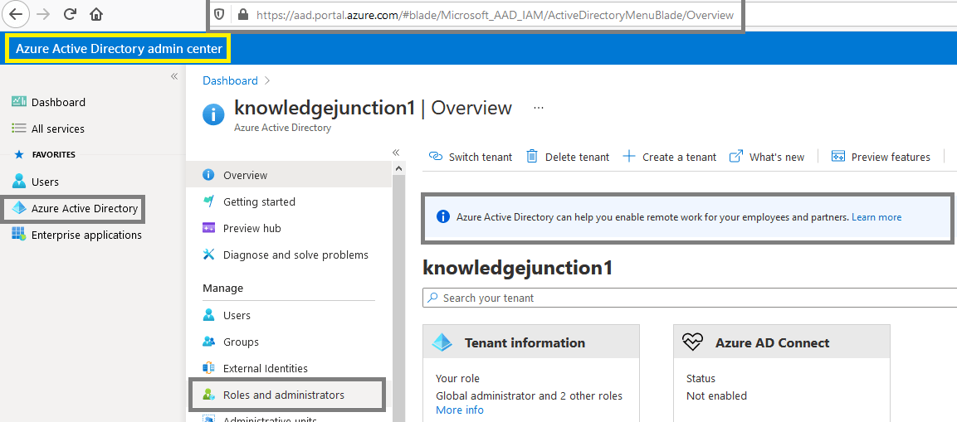Click the FAVORITES star icon
The width and height of the screenshot is (957, 422).
tap(19, 155)
